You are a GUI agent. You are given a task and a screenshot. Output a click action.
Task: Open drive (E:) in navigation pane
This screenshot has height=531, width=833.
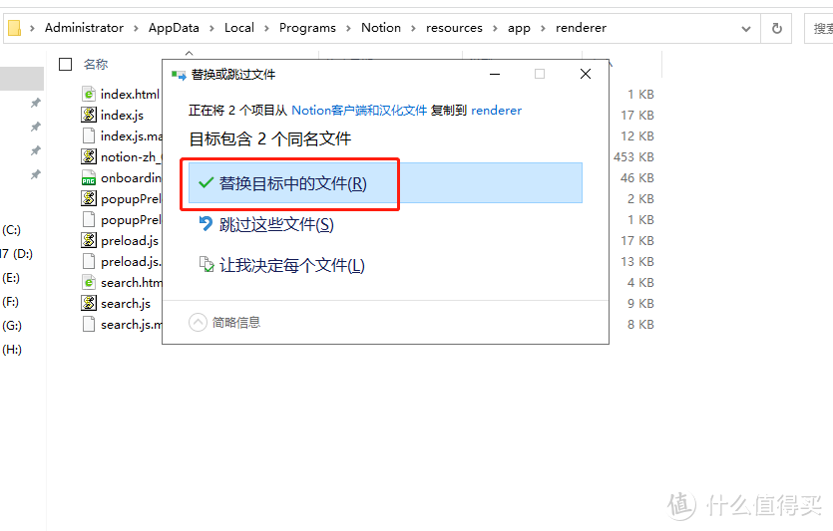coord(11,278)
